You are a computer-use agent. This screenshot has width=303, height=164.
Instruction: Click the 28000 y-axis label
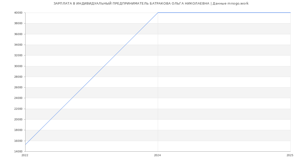18,77
